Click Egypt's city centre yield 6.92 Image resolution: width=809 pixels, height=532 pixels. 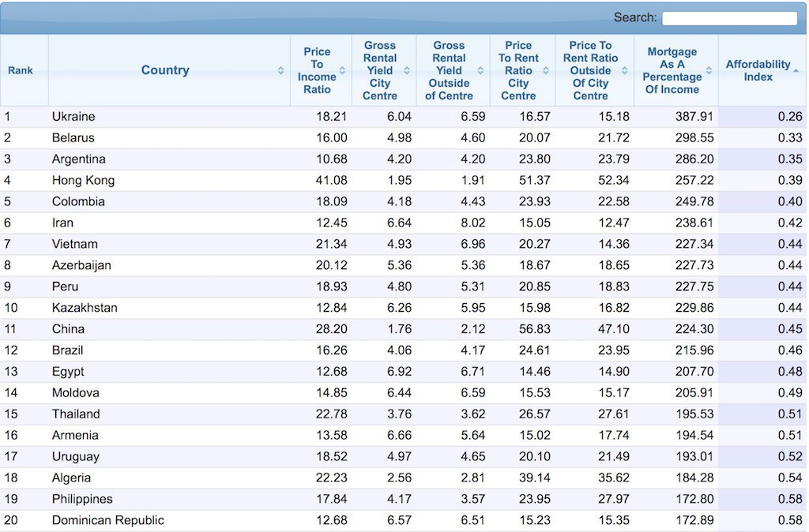399,372
